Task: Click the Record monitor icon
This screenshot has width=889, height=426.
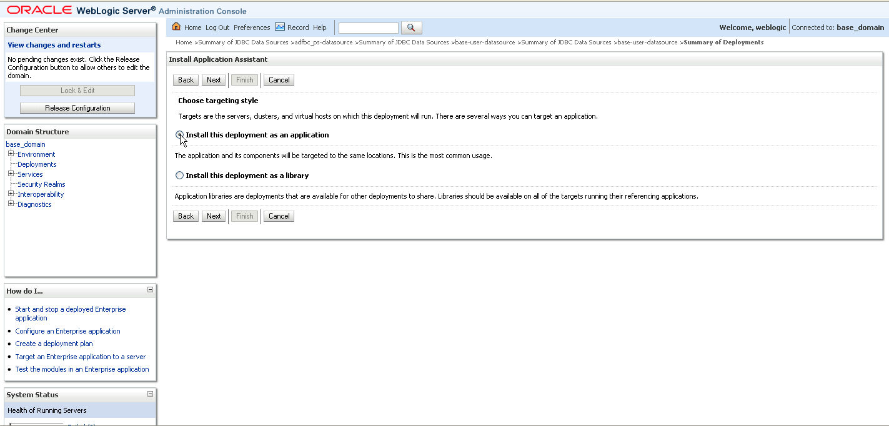Action: (280, 27)
